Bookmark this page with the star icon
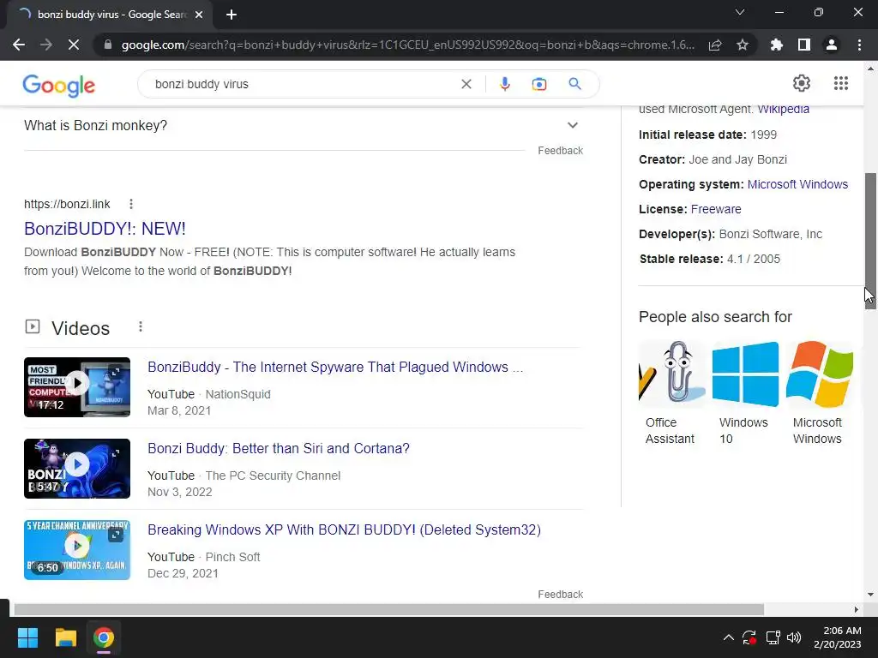The width and height of the screenshot is (878, 658). click(x=743, y=45)
